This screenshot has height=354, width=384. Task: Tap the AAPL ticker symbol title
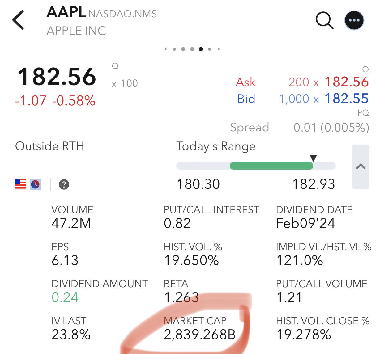click(66, 12)
